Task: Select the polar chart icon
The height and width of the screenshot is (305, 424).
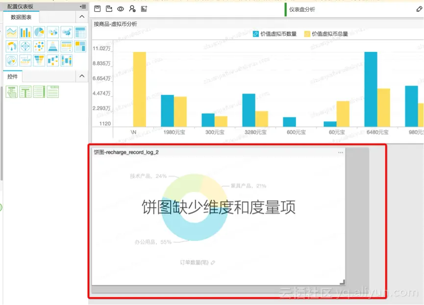Action: (x=12, y=61)
